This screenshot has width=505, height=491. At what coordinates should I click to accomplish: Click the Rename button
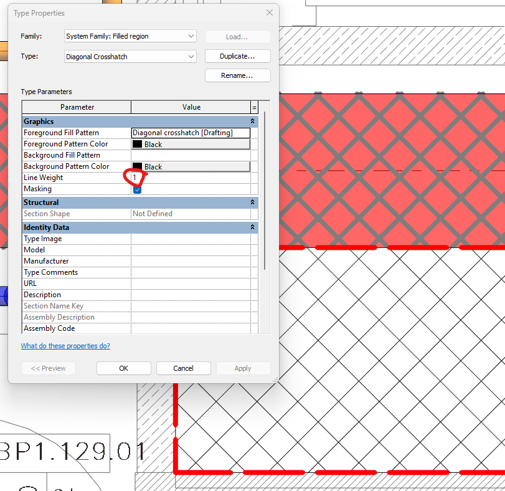pyautogui.click(x=237, y=76)
